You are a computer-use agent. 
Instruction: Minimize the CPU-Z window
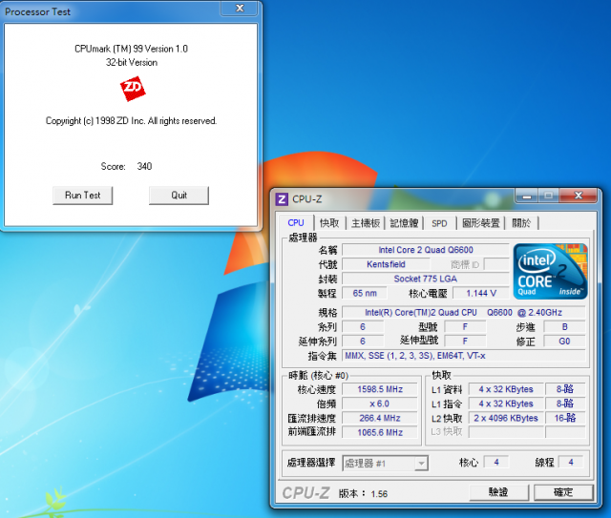coord(526,196)
